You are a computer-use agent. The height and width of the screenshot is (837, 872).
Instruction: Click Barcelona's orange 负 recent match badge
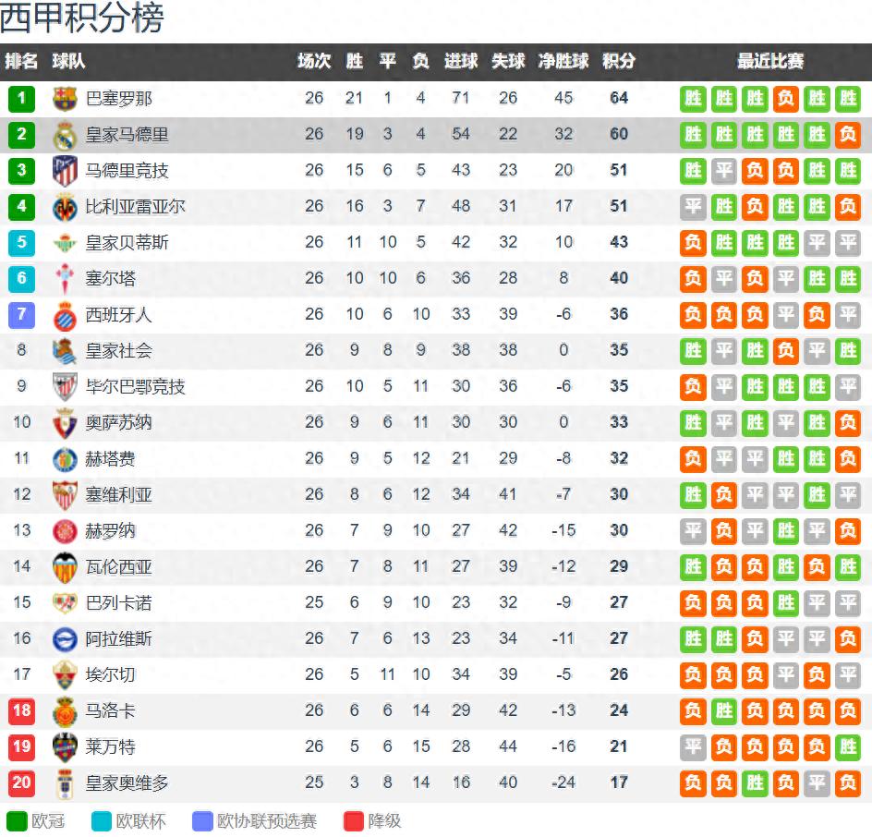[x=786, y=99]
